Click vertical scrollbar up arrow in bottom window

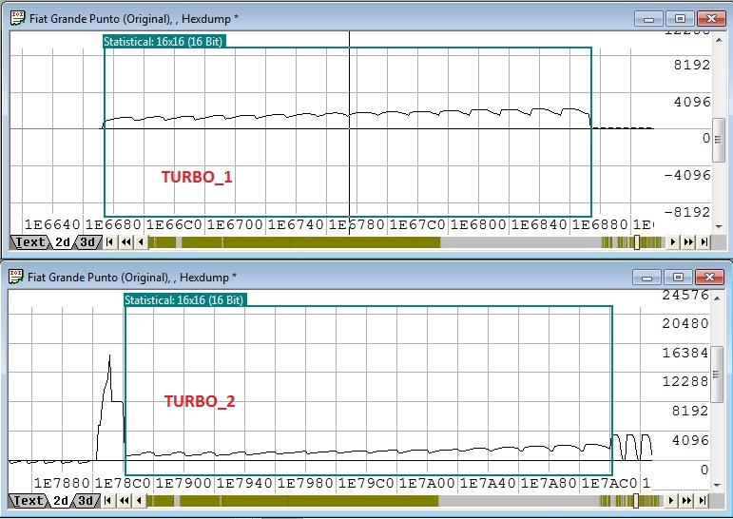[x=717, y=298]
